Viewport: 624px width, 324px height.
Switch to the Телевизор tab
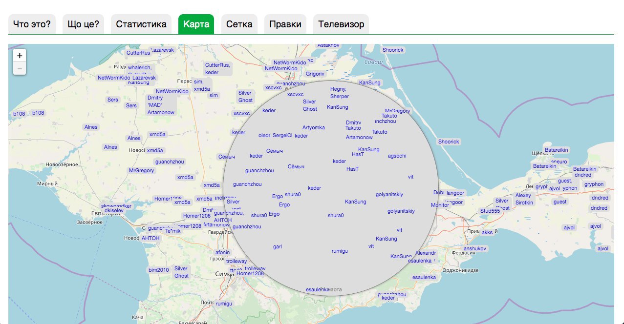[x=341, y=24]
